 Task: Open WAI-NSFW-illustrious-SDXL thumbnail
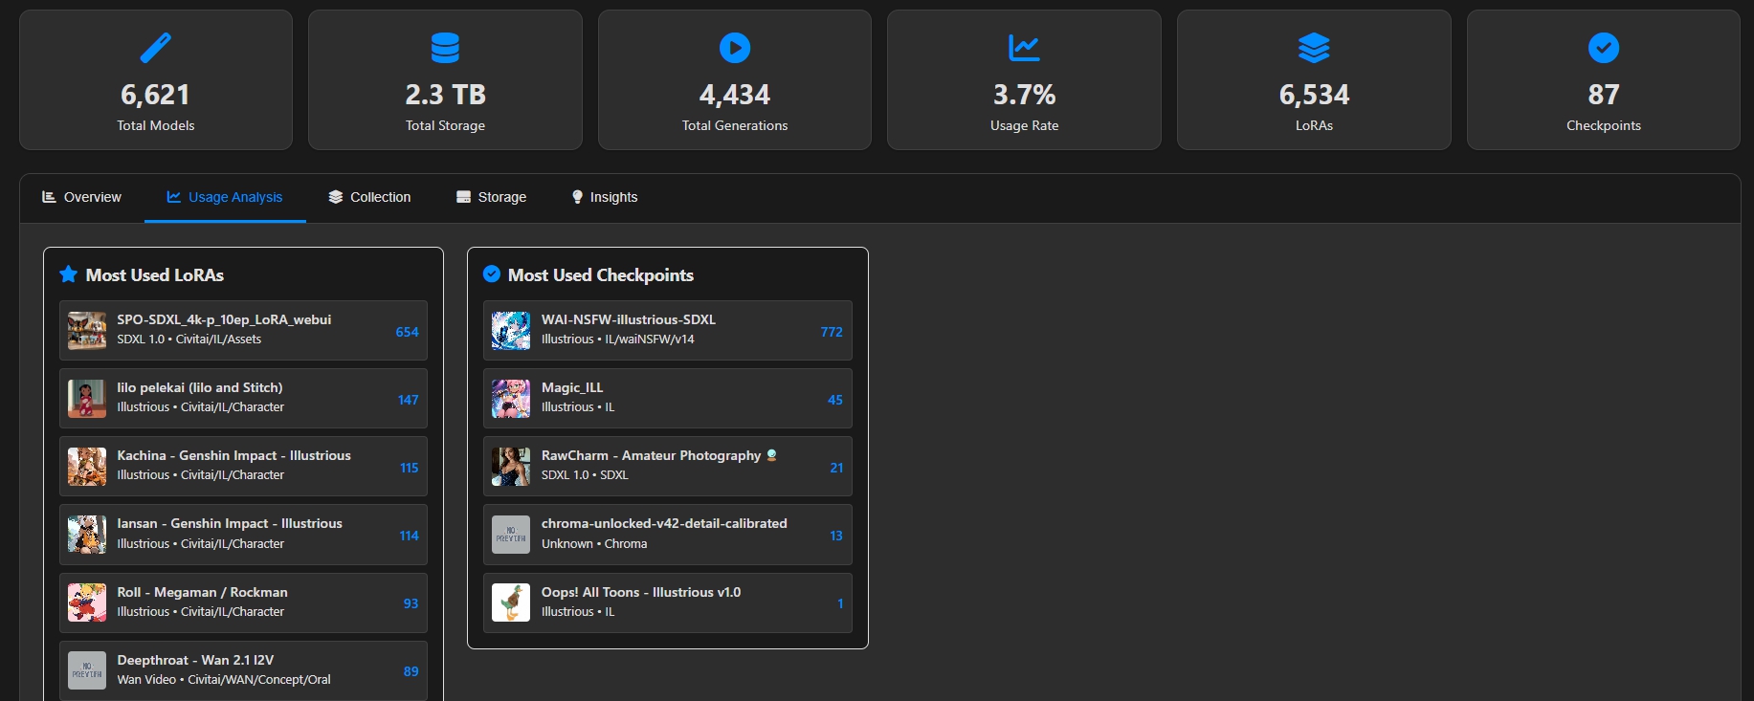pyautogui.click(x=511, y=331)
